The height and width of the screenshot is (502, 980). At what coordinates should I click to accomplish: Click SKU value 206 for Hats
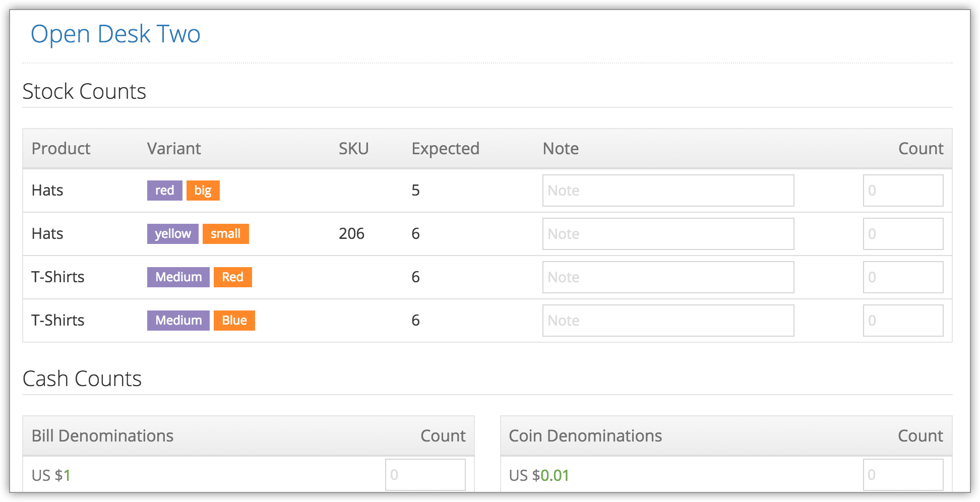coord(351,234)
